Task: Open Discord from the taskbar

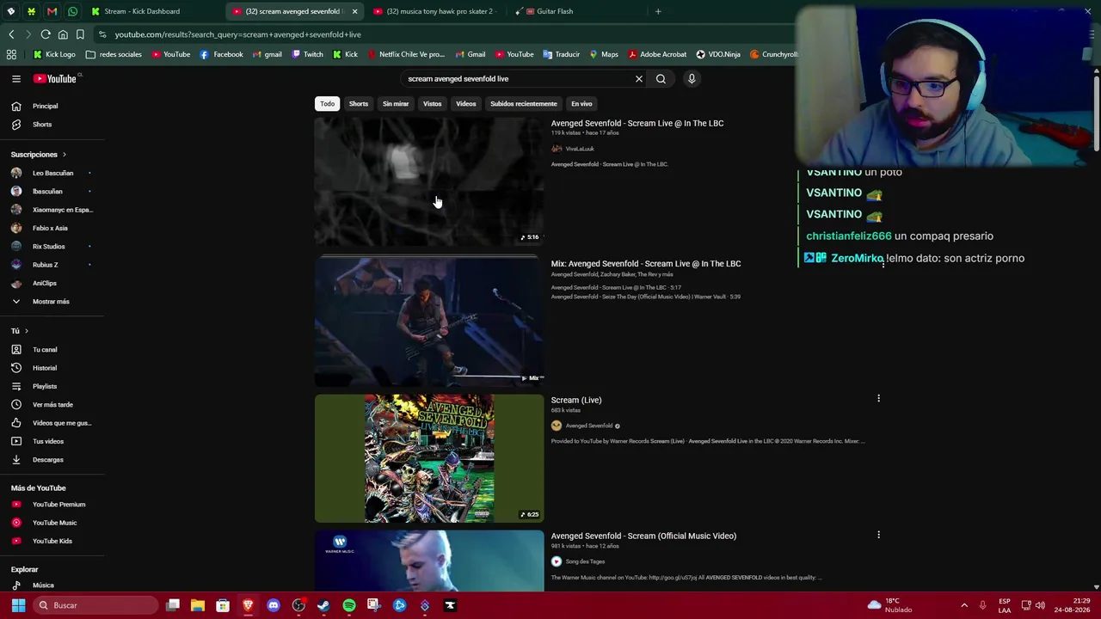Action: click(274, 605)
